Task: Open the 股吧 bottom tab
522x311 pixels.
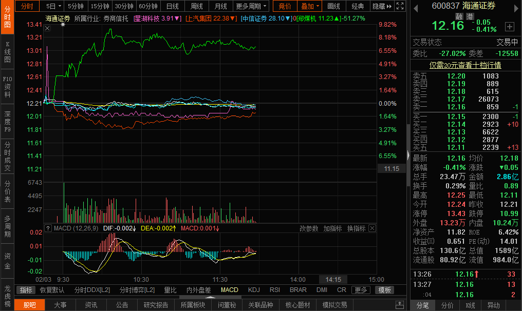Action: tap(30, 305)
